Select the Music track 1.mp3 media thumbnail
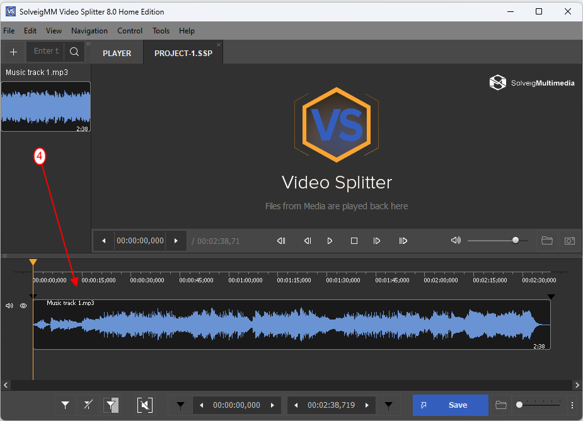Image resolution: width=583 pixels, height=421 pixels. coord(46,107)
